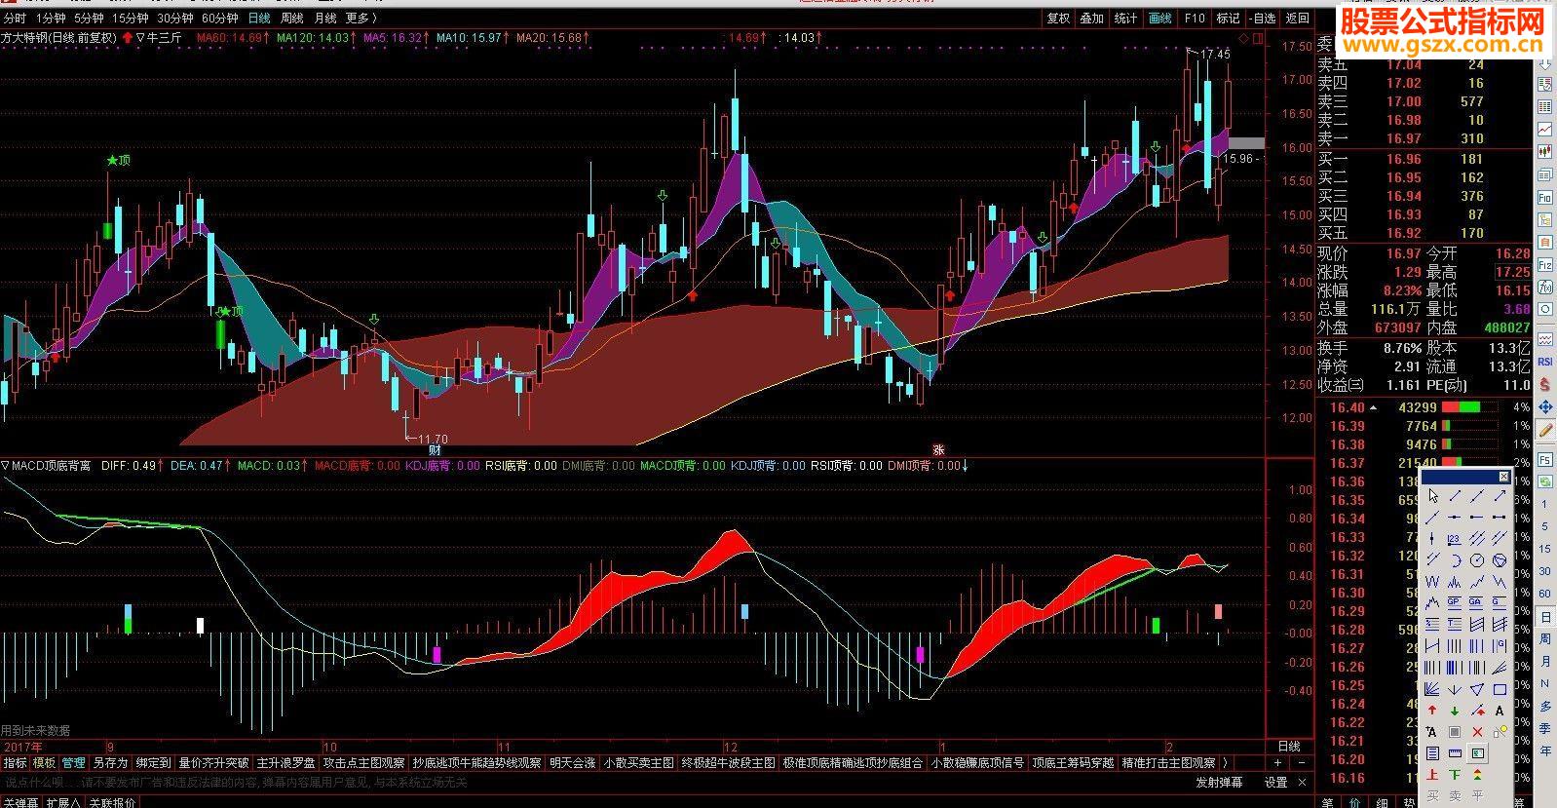Choose the green 下 marker tool
The image size is (1557, 808).
pos(1454,774)
